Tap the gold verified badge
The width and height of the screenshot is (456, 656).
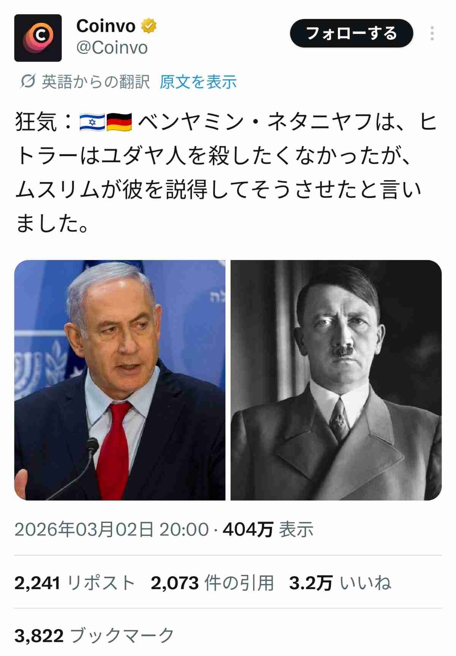[x=149, y=26]
